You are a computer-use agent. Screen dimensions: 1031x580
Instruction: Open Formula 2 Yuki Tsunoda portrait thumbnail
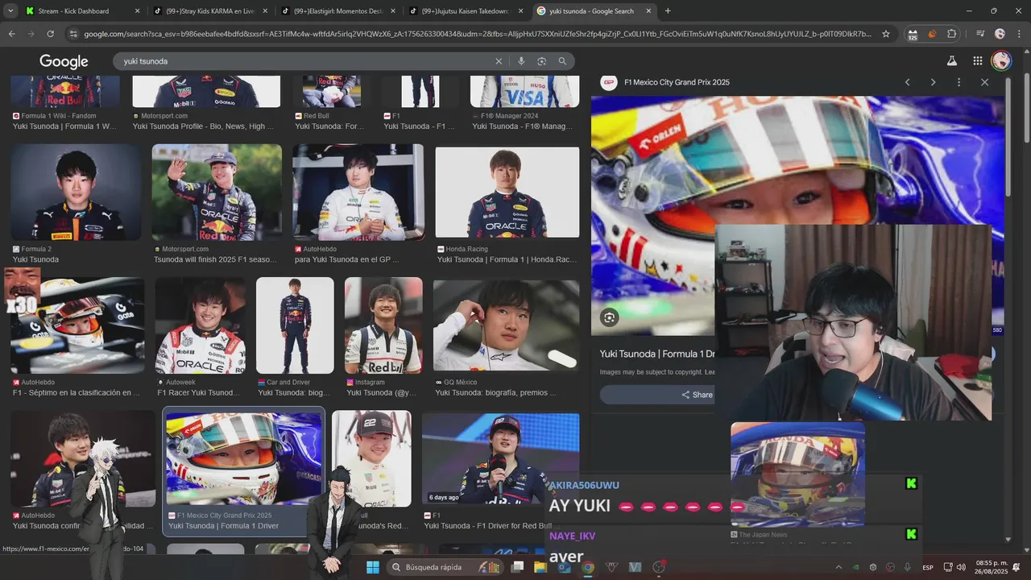click(x=76, y=193)
